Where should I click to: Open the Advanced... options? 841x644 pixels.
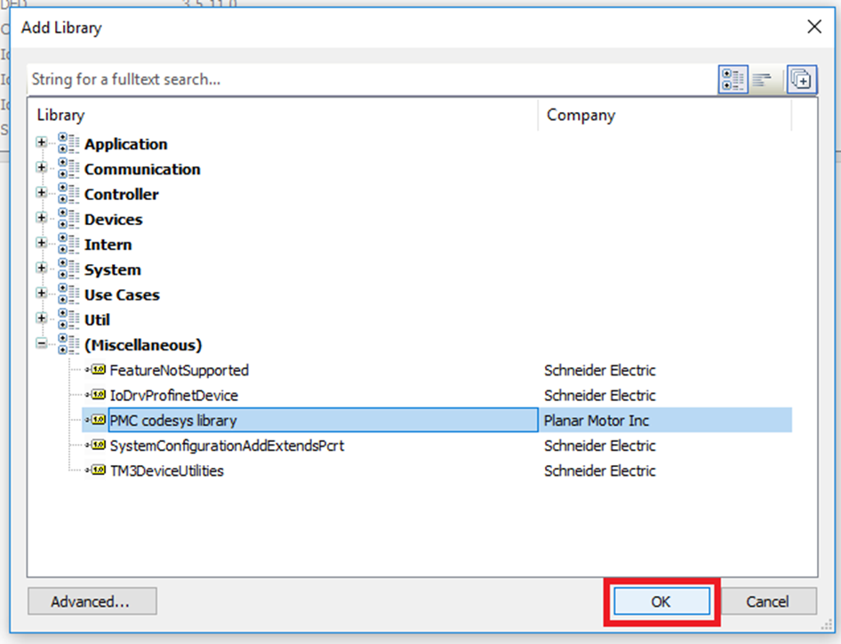pos(92,601)
